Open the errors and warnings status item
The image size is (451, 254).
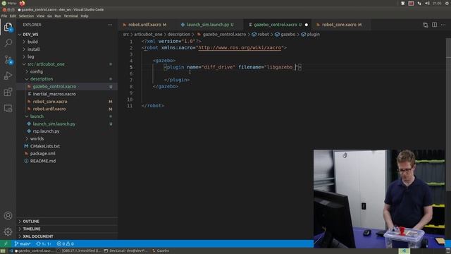click(66, 243)
